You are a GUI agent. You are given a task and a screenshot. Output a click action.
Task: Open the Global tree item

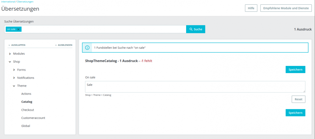point(26,126)
